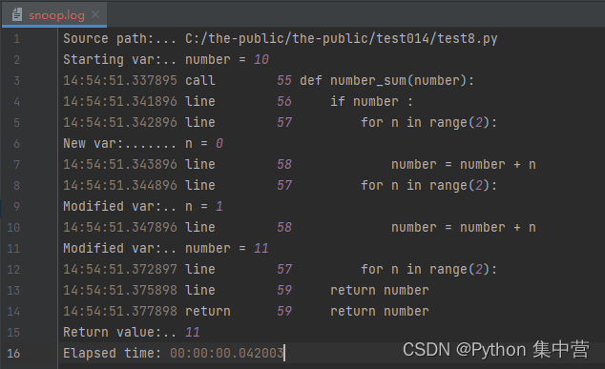
Task: Click the New var n = 0 line
Action: (143, 143)
